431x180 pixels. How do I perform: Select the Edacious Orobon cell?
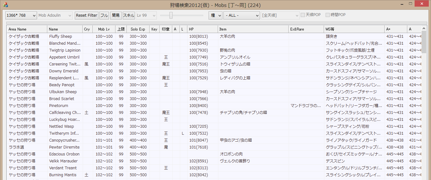[x=65, y=154]
